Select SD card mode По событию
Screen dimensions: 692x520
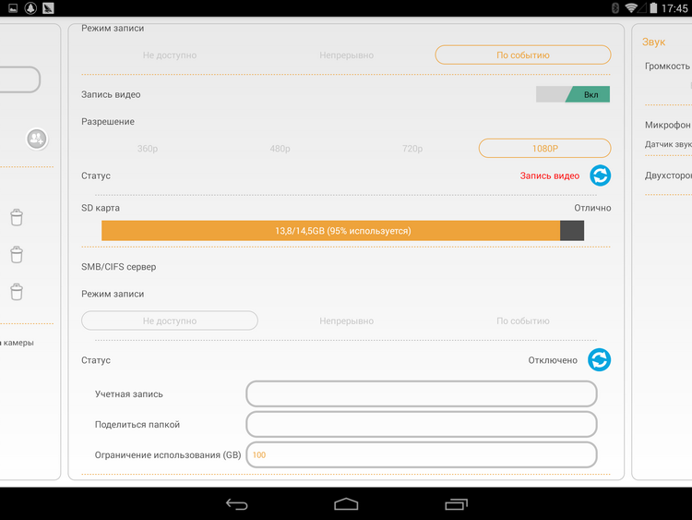pos(523,54)
